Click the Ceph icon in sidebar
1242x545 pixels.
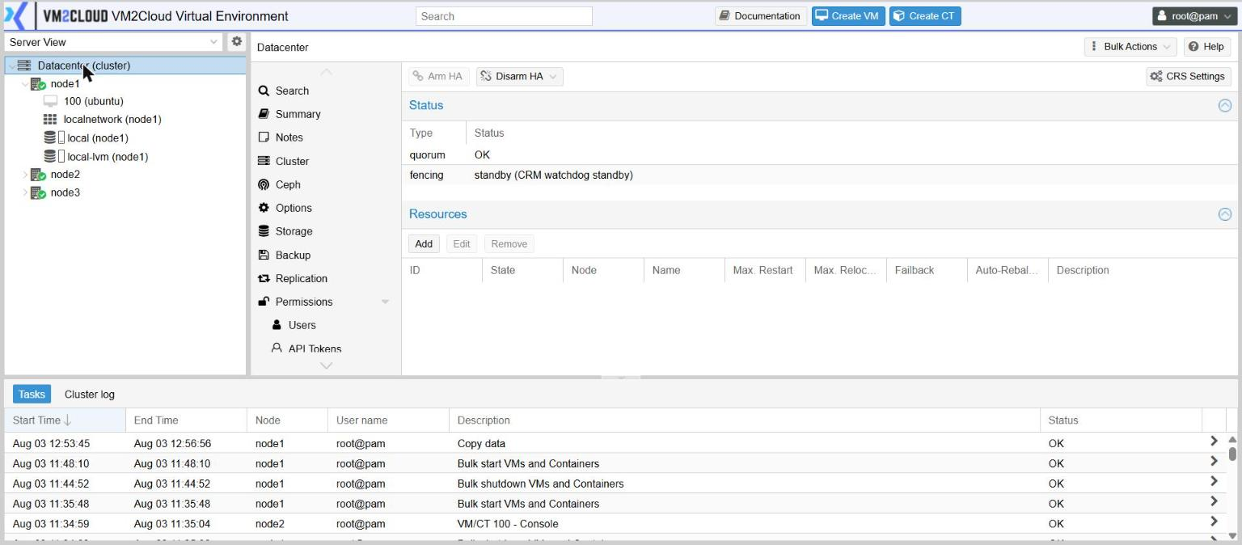click(x=264, y=184)
